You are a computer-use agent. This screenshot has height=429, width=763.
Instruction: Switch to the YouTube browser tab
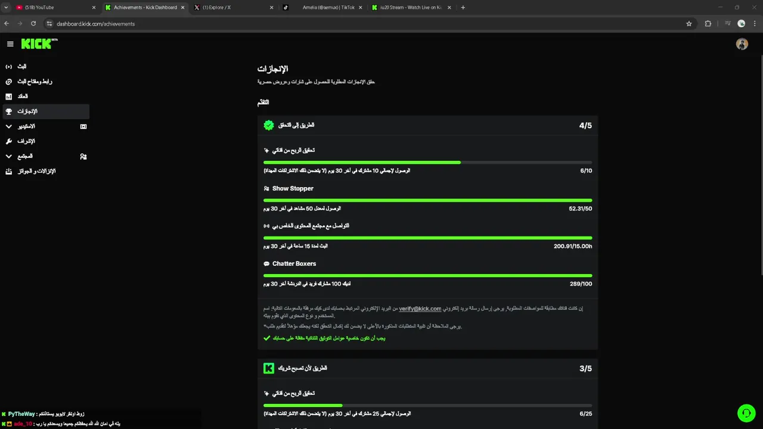click(x=54, y=8)
